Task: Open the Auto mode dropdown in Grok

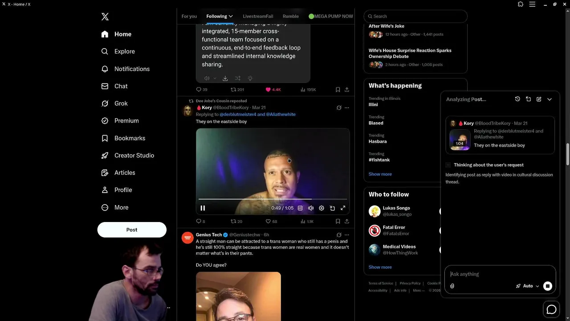Action: pos(528,286)
